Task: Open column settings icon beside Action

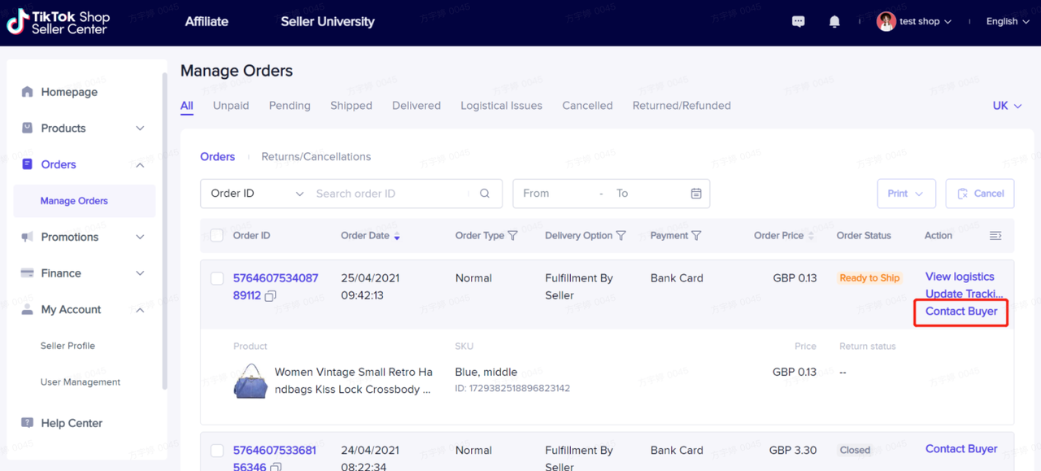Action: [x=995, y=236]
